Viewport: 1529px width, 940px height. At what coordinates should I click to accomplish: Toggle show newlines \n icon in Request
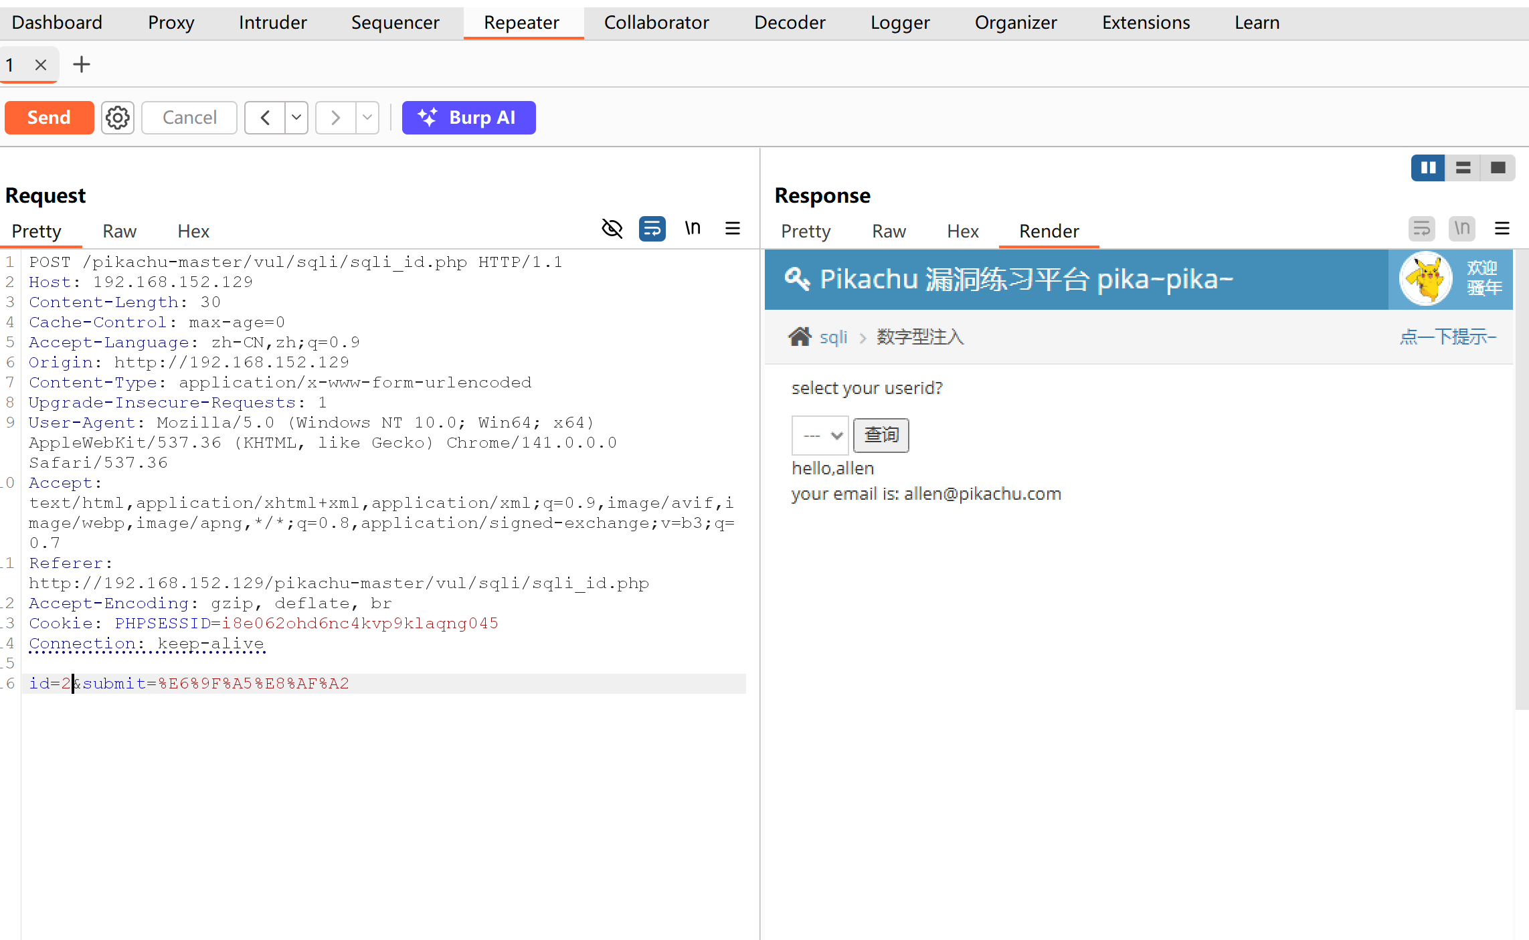point(693,229)
